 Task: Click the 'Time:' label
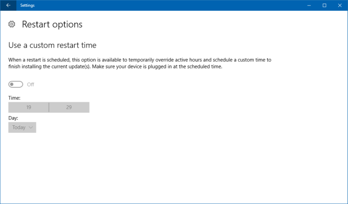(14, 98)
